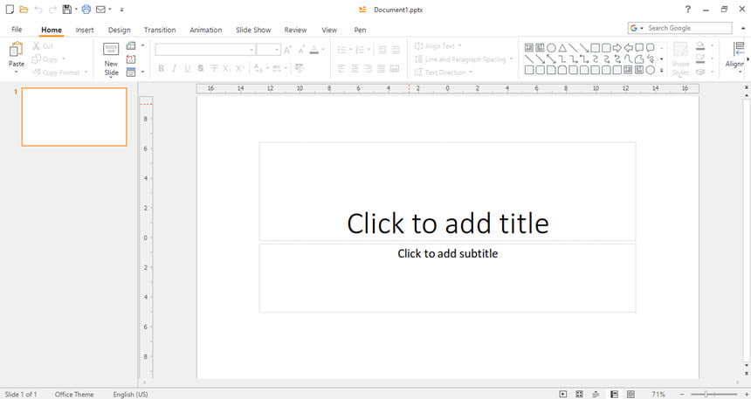The height and width of the screenshot is (399, 751).
Task: Select the slide 1 thumbnail
Action: (x=74, y=117)
